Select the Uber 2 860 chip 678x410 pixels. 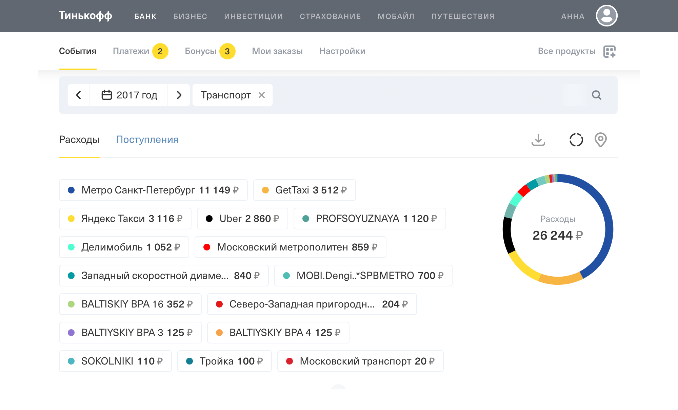242,219
